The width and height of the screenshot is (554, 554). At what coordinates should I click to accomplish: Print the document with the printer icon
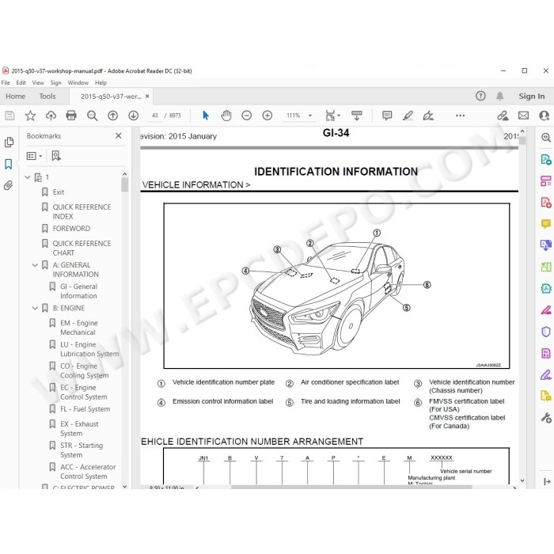[x=71, y=116]
